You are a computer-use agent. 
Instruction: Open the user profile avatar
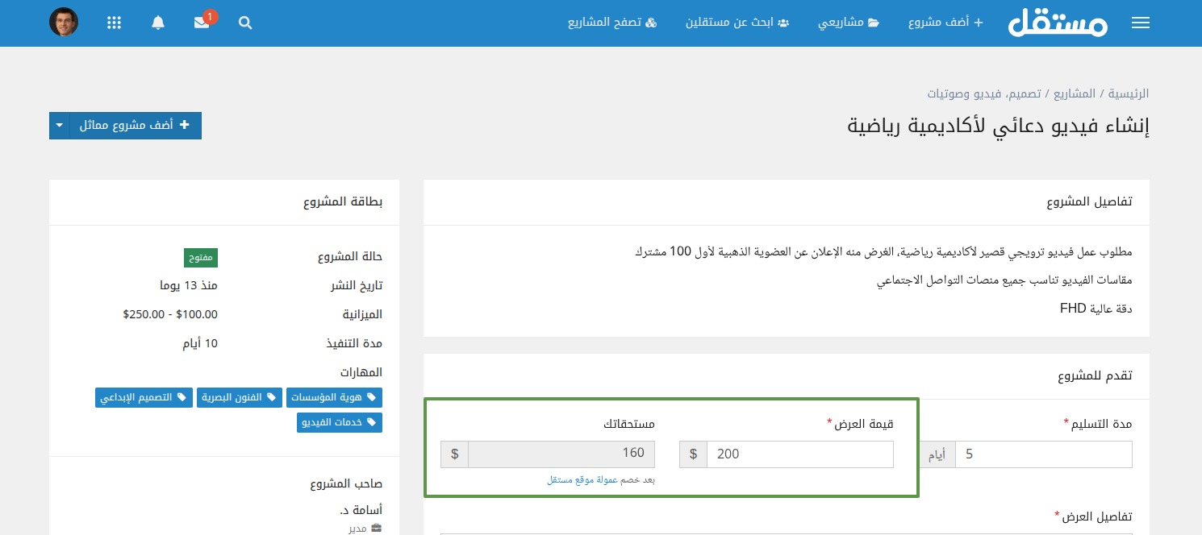[x=64, y=23]
